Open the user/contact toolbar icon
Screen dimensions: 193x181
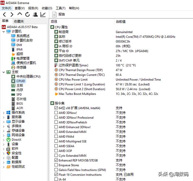(x=35, y=15)
